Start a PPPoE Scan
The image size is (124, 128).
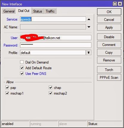click(109, 78)
